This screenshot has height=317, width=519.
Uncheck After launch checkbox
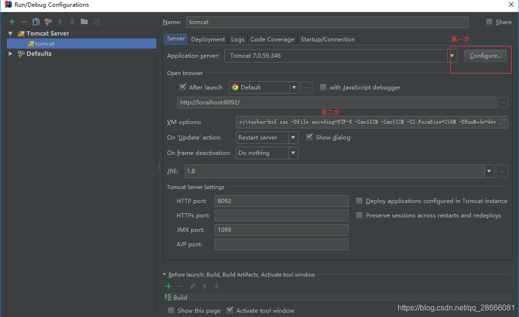click(x=183, y=87)
